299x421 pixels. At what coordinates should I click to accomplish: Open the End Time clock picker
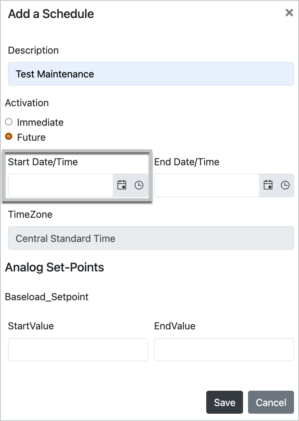(x=285, y=185)
